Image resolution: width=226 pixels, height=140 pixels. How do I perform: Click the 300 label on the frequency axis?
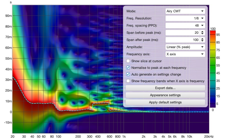(89, 136)
